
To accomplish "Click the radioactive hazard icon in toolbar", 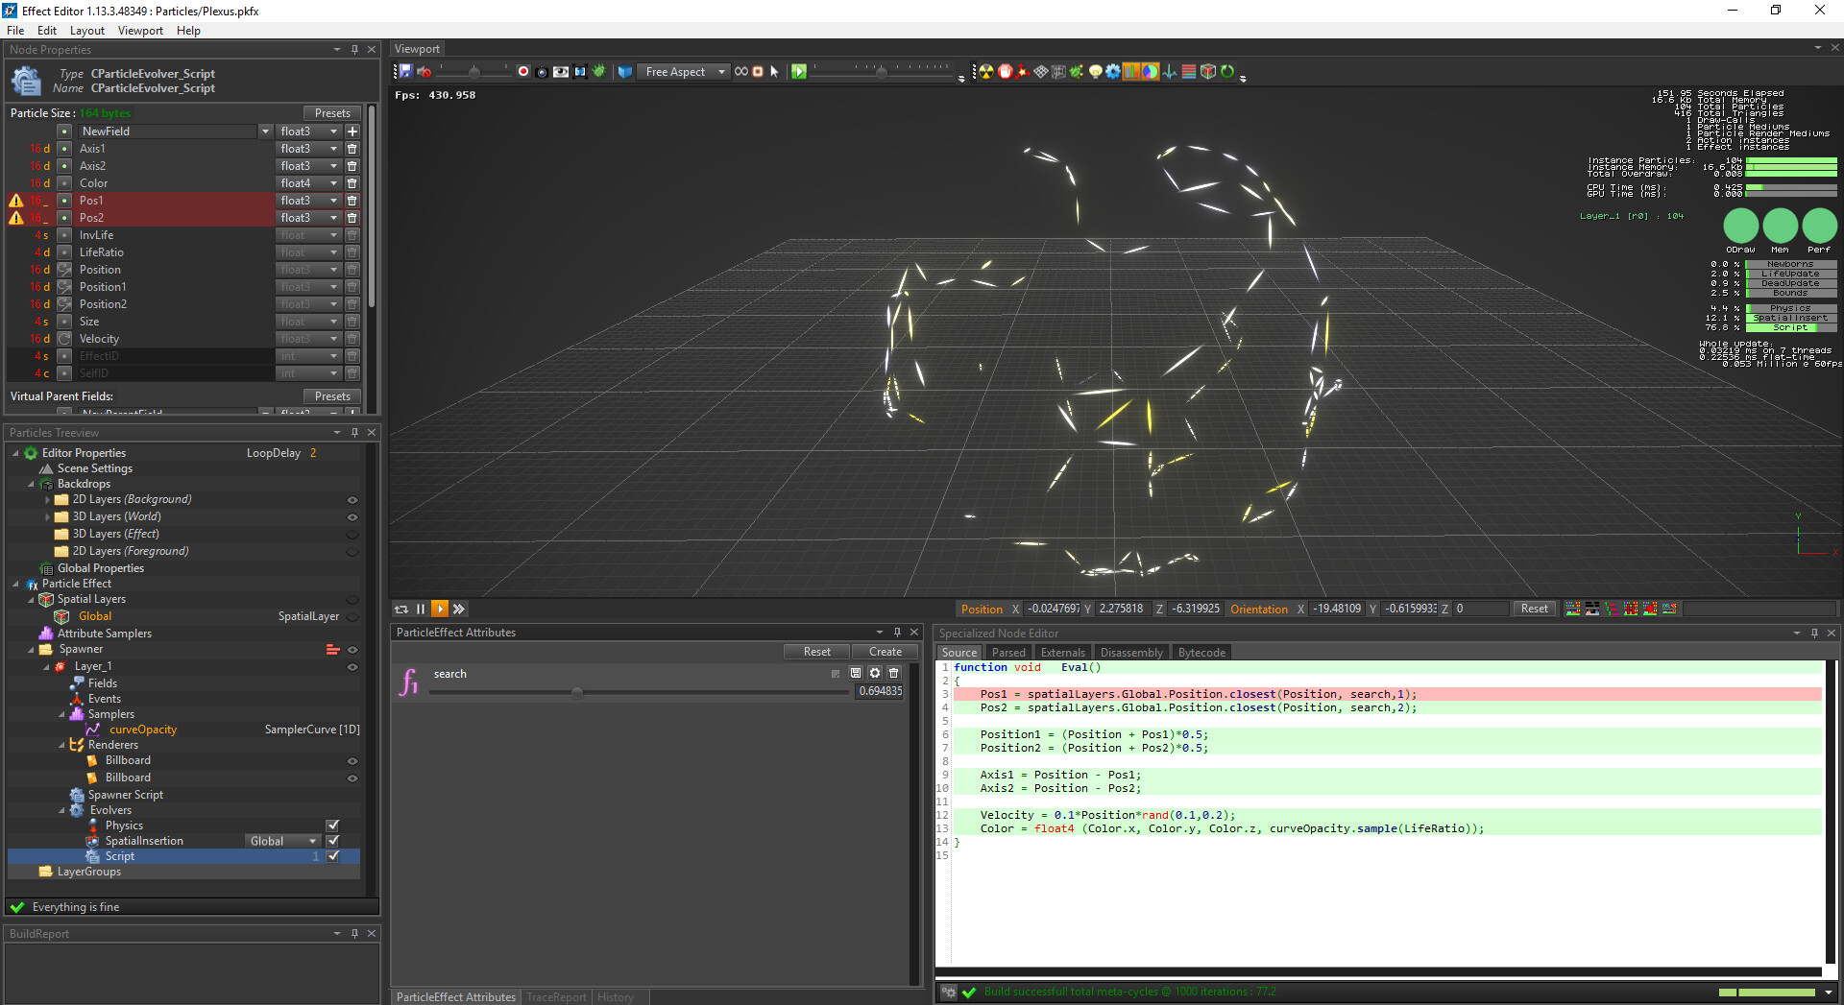I will 986,71.
